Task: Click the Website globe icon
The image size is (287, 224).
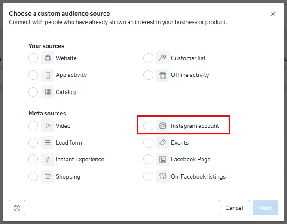Action: click(x=48, y=58)
